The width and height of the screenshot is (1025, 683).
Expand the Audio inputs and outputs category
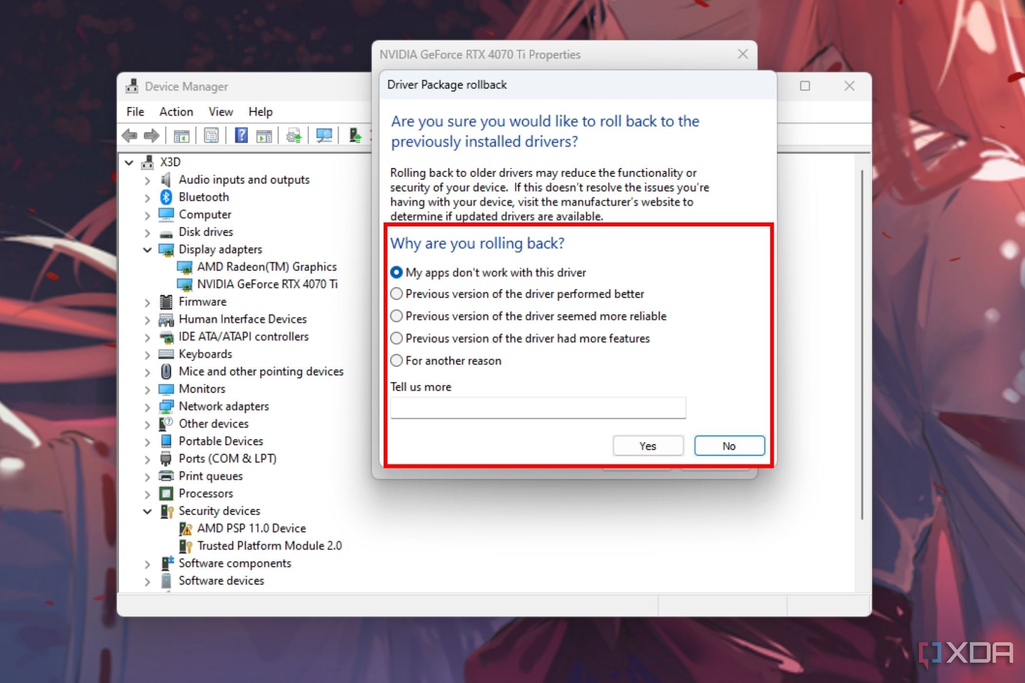tap(147, 181)
